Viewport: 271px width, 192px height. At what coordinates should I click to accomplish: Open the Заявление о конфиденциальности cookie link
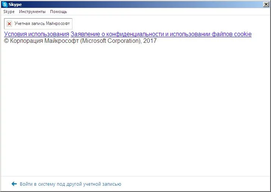click(x=161, y=34)
